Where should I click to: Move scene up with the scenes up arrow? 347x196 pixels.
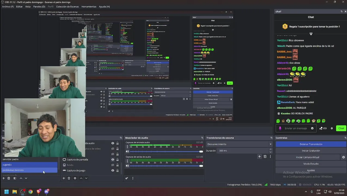click(x=21, y=178)
